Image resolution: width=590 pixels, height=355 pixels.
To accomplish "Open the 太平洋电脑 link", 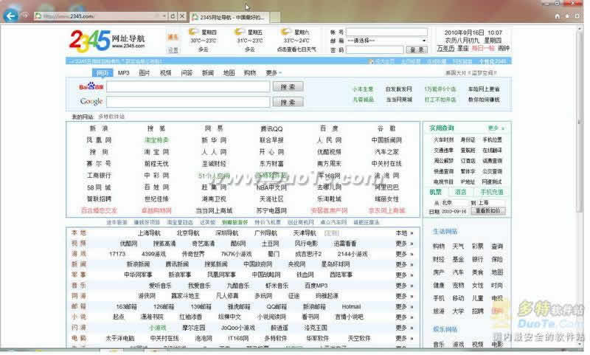I will pos(120,339).
